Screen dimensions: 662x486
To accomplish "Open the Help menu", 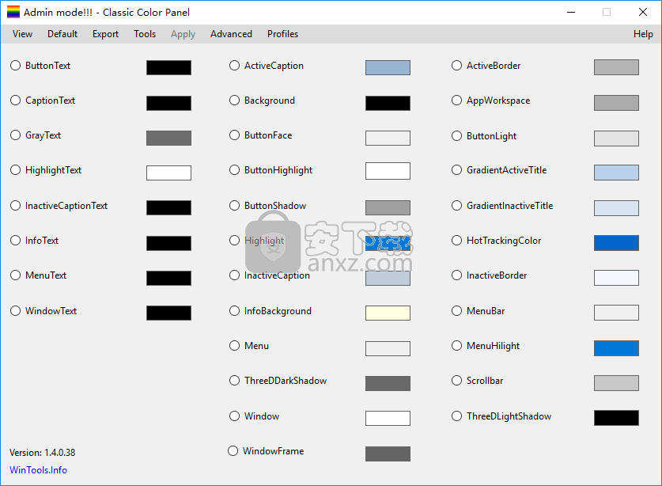I will click(643, 34).
